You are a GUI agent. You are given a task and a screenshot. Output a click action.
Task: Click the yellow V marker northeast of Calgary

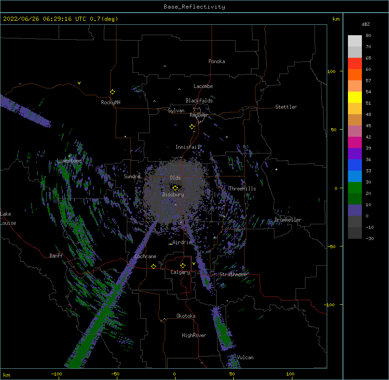(194, 264)
